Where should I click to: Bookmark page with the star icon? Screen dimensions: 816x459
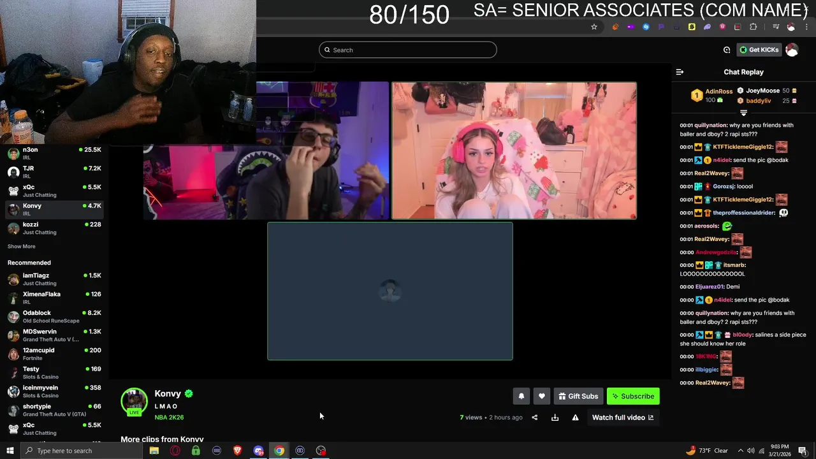click(x=594, y=27)
